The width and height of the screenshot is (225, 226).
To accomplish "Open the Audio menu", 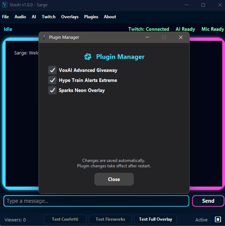I will tap(20, 17).
